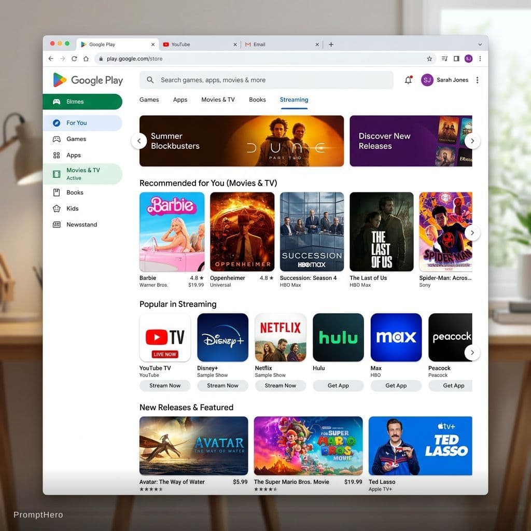Click the SJ account avatar
The height and width of the screenshot is (531, 531).
(427, 80)
